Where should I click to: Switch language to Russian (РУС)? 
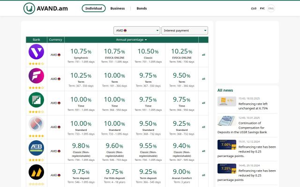262,8
